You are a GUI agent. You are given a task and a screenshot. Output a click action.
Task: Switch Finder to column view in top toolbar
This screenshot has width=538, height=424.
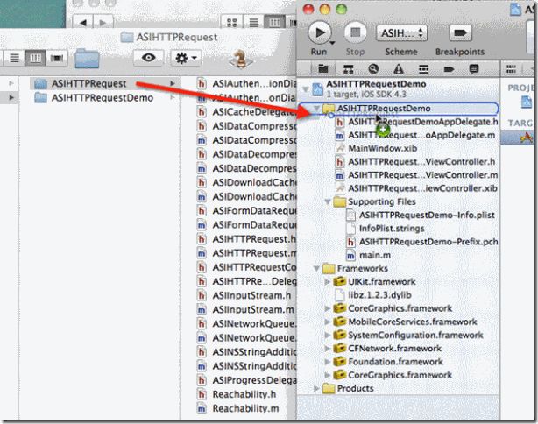[275, 23]
